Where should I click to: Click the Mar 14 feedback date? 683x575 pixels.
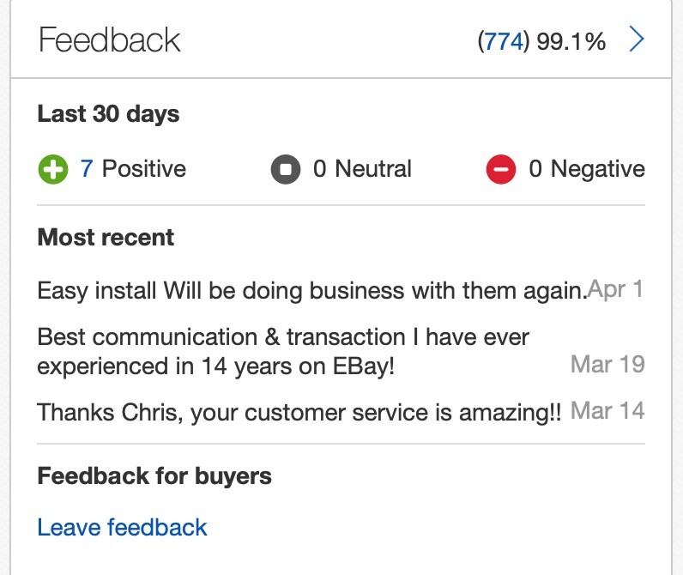click(x=607, y=411)
